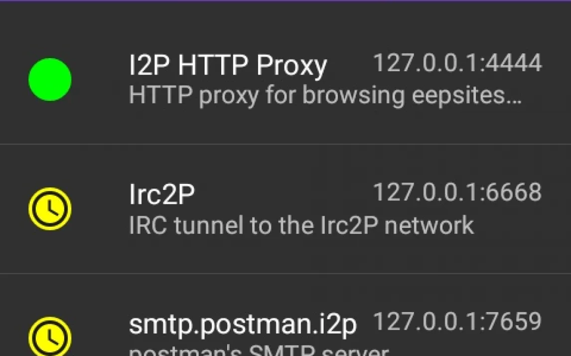This screenshot has width=571, height=356.
Task: Click the 127.0.0.1:4444 address
Action: pyautogui.click(x=457, y=63)
